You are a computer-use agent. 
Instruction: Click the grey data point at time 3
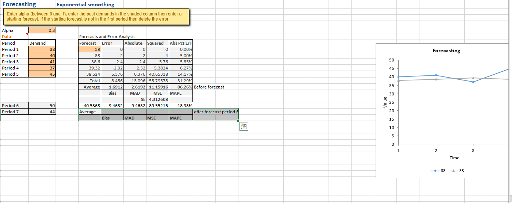pos(473,78)
